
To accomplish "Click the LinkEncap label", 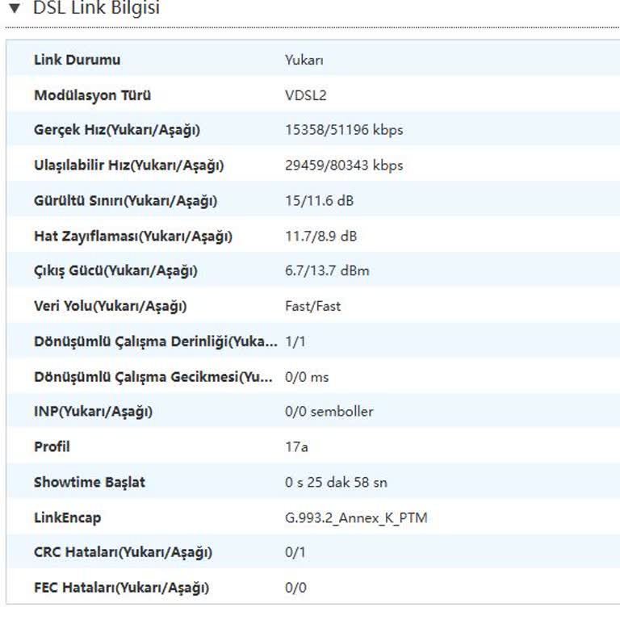I will pyautogui.click(x=68, y=518).
